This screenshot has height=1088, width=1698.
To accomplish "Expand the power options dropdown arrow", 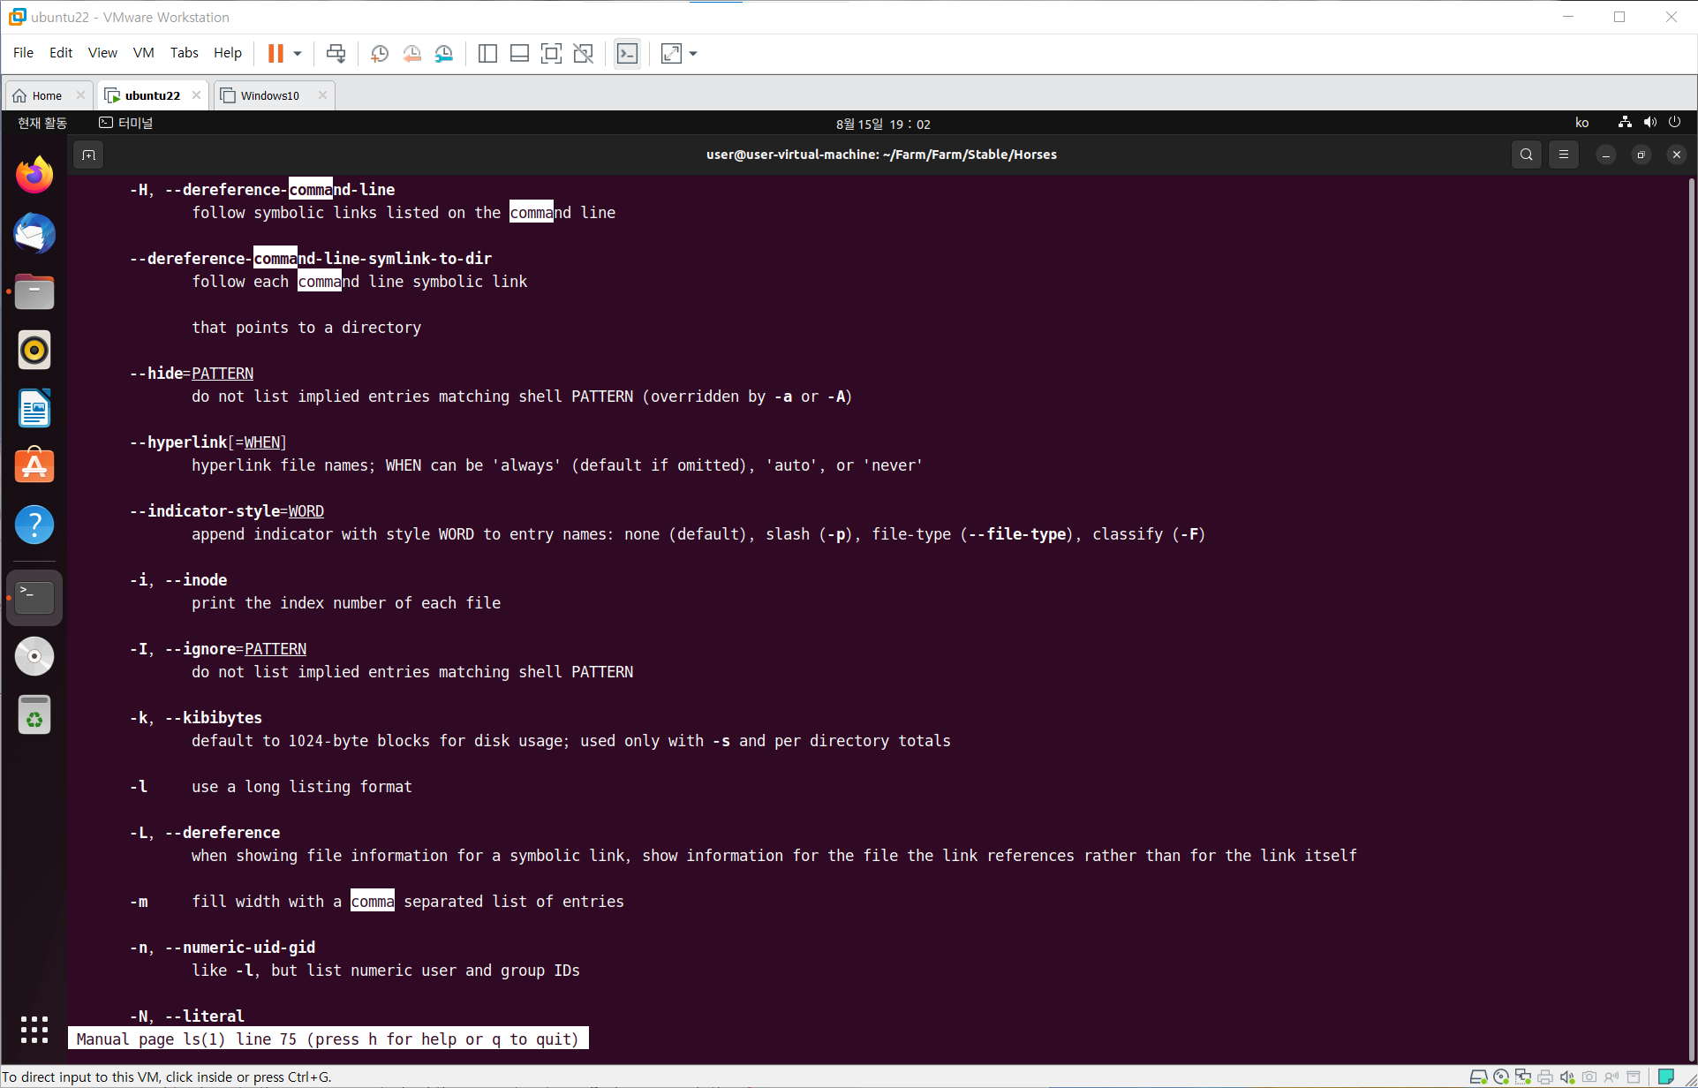I will 298,54.
